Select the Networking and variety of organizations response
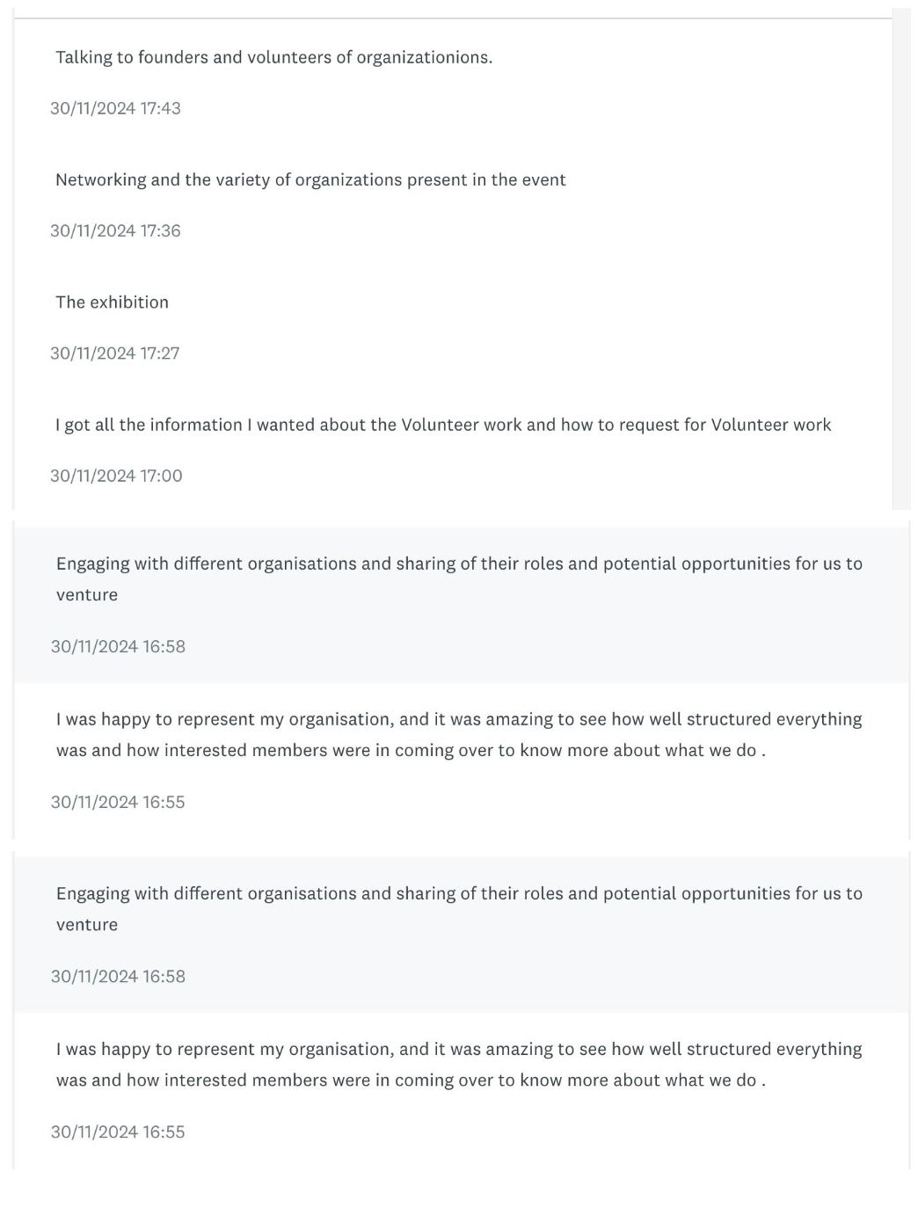 coord(310,180)
